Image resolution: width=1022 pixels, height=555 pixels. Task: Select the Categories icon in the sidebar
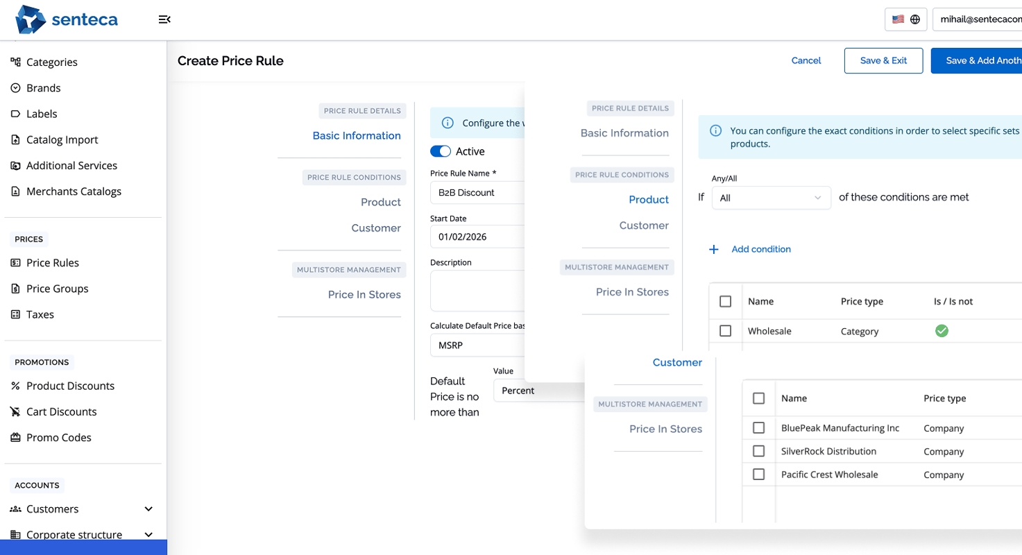pyautogui.click(x=15, y=62)
